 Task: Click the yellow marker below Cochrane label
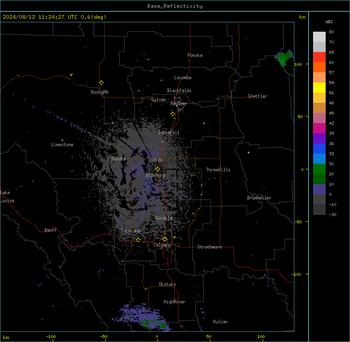coord(138,240)
